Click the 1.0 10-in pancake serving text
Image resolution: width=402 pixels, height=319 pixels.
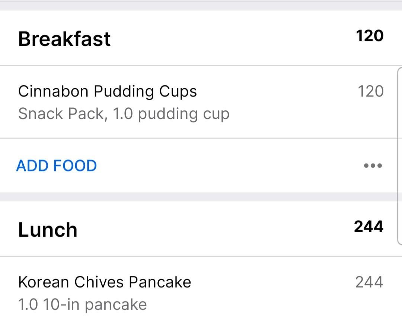(82, 304)
